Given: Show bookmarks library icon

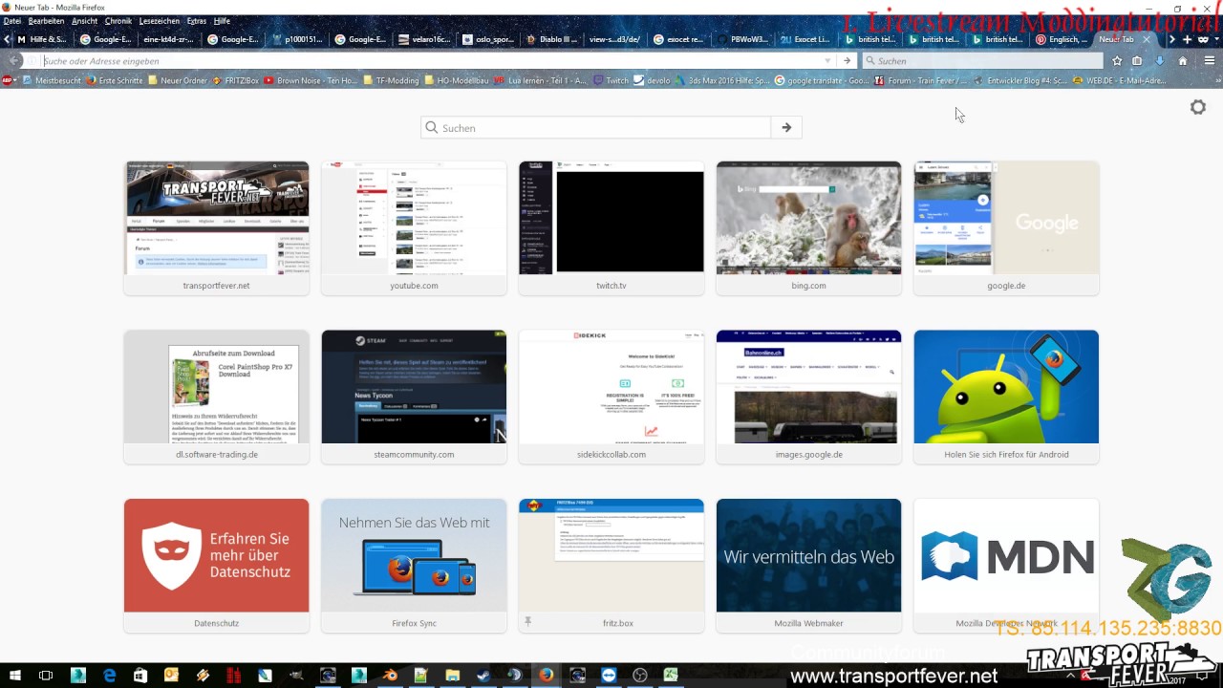Looking at the screenshot, I should (1137, 60).
